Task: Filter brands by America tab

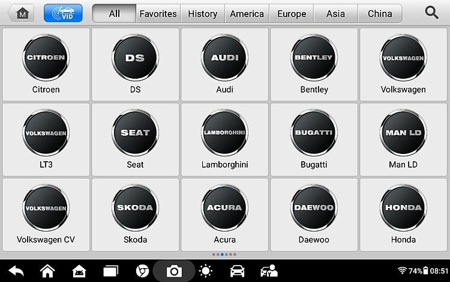Action: [247, 13]
